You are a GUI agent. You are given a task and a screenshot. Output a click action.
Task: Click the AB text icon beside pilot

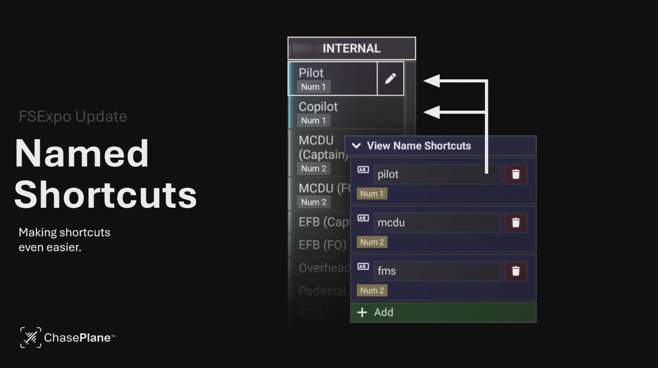point(363,170)
